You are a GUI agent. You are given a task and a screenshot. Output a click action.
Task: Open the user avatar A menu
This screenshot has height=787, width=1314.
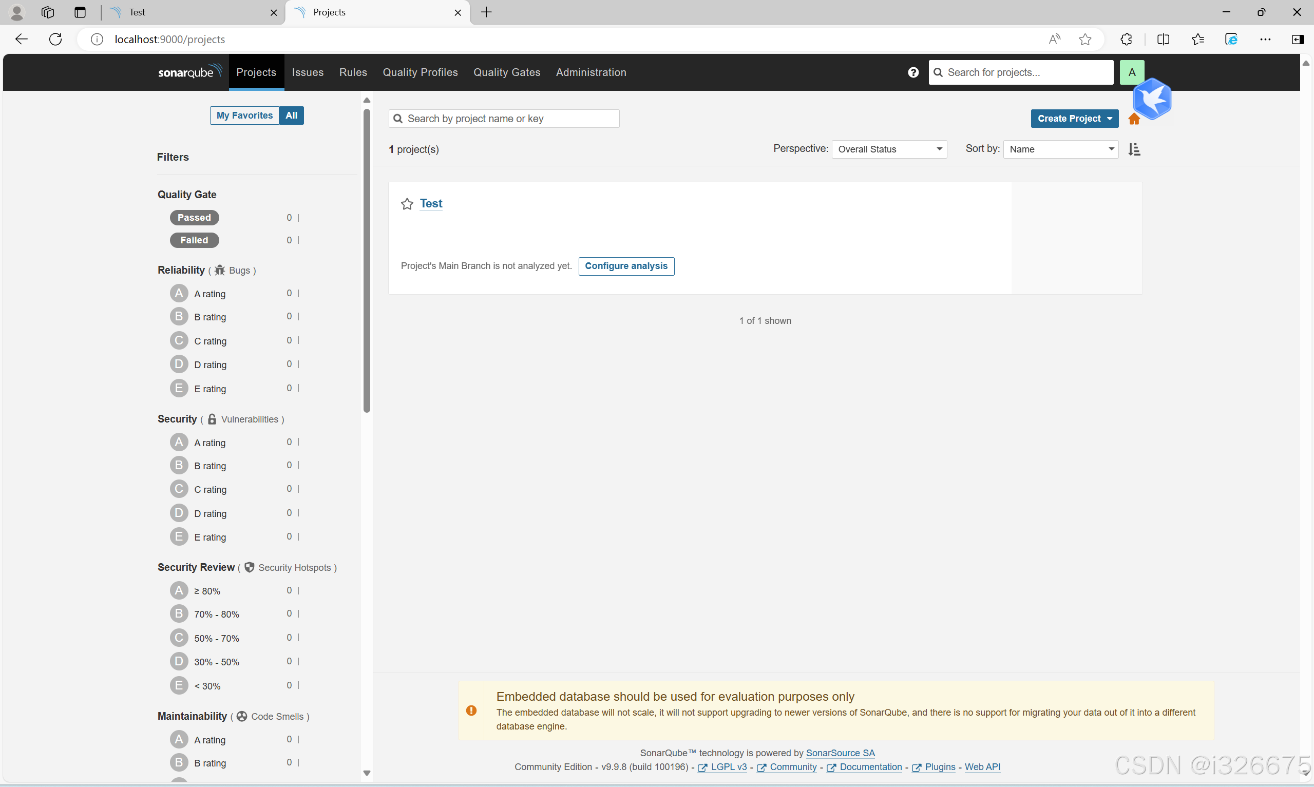point(1132,72)
